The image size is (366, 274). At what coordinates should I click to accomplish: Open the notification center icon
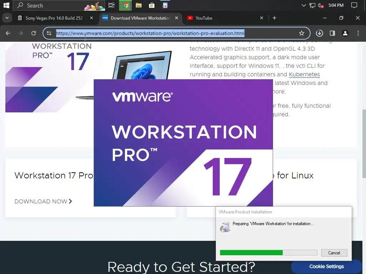[354, 5]
